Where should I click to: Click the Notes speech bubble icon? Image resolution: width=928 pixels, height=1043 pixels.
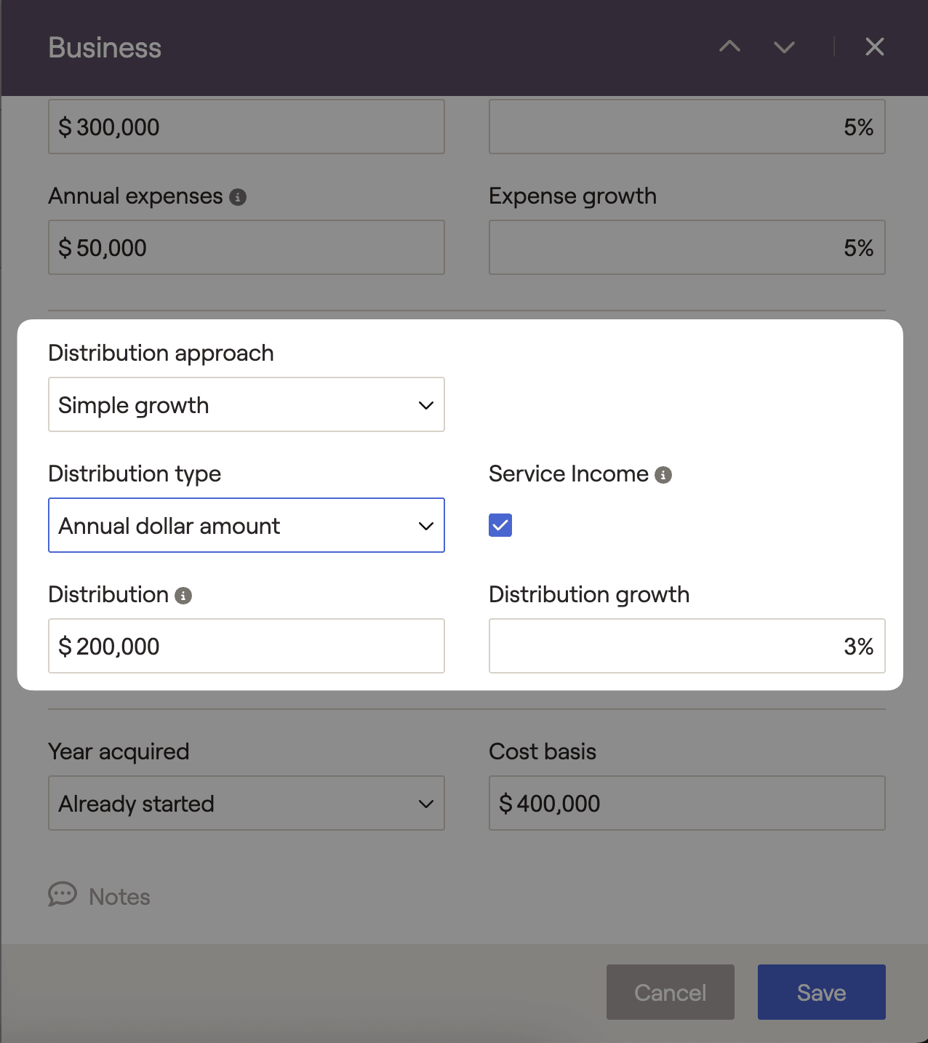click(x=63, y=895)
